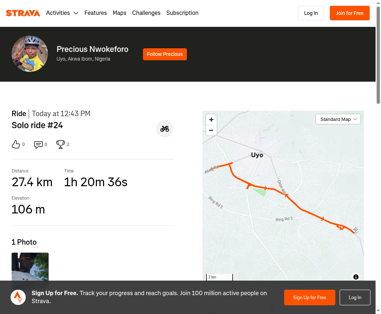Open the Maps menu item
381x314 pixels.
coord(119,13)
